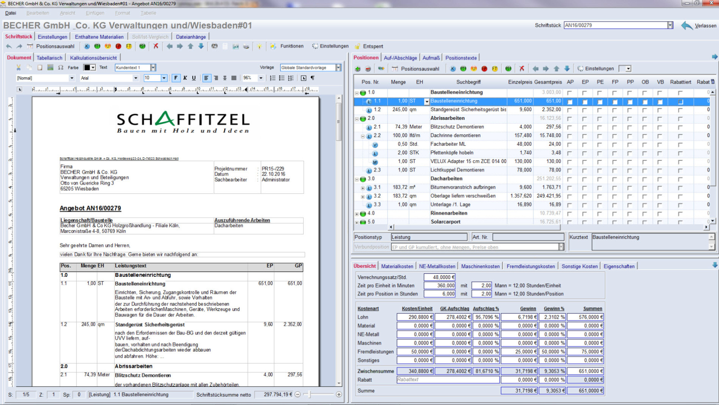
Task: Open Fremdleistungskosten tab
Action: coord(531,266)
